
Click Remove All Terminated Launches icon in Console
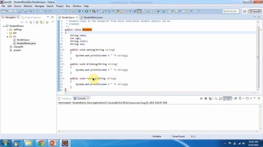[210, 98]
